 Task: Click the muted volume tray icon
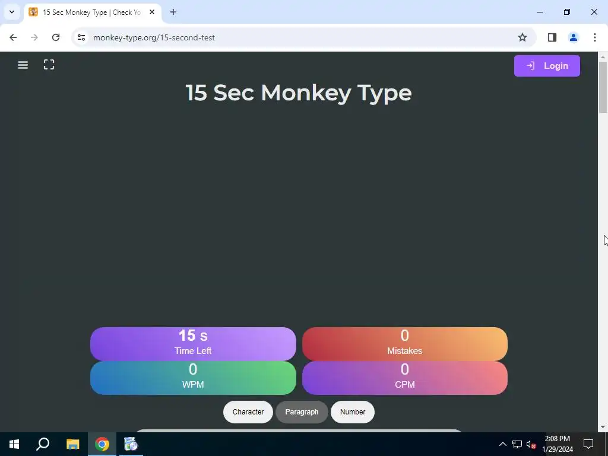coord(531,444)
